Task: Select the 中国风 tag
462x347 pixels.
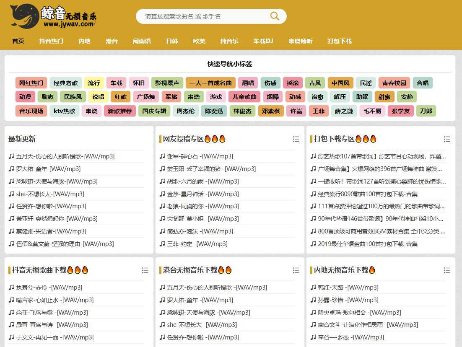Action: pyautogui.click(x=340, y=83)
